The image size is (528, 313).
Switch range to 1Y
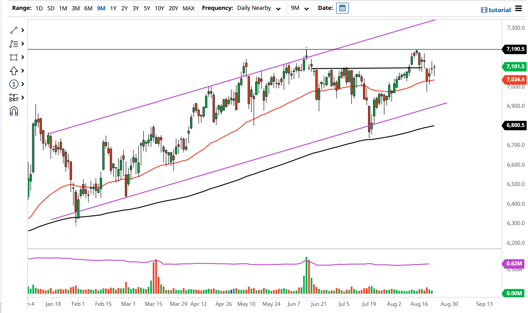point(113,8)
